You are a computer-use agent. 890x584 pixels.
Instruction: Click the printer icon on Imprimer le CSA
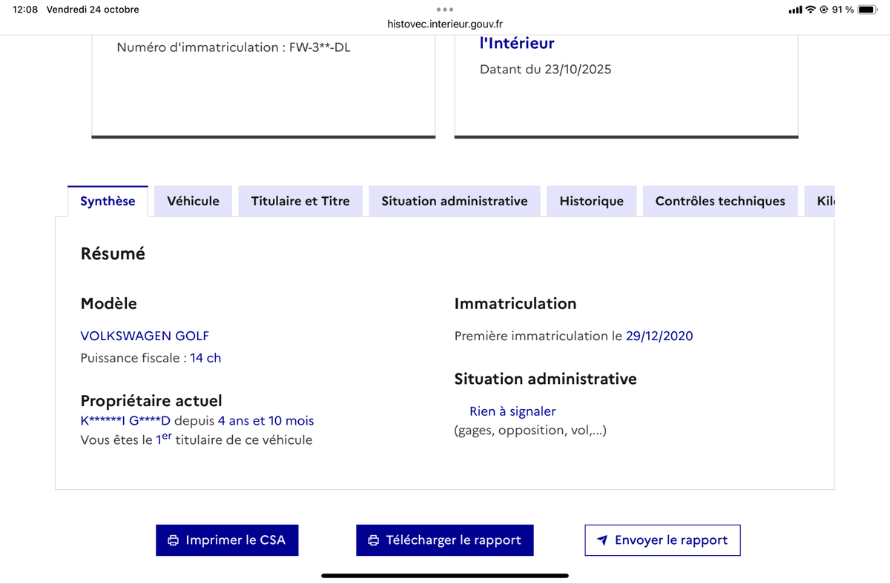click(x=174, y=540)
